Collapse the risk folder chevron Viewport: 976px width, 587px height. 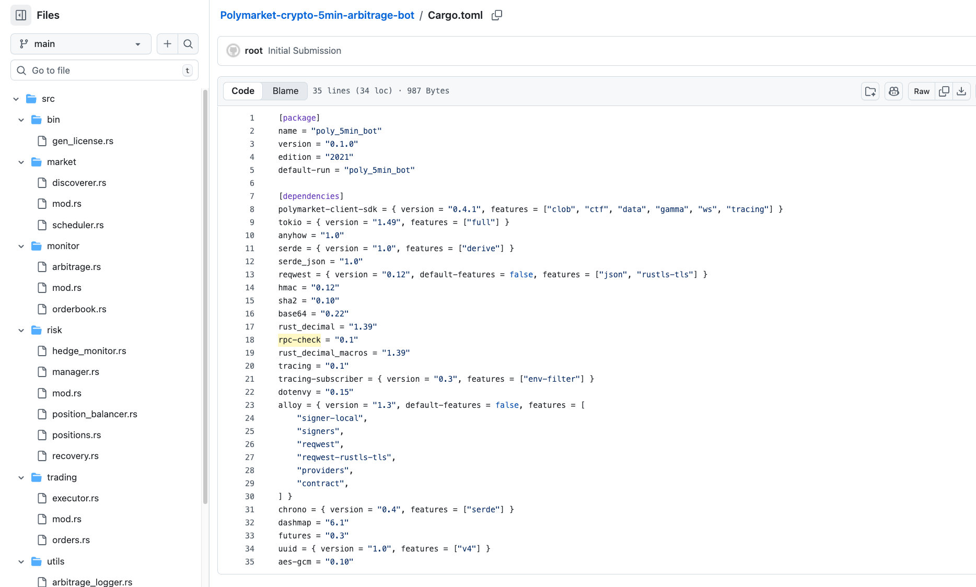click(x=21, y=330)
